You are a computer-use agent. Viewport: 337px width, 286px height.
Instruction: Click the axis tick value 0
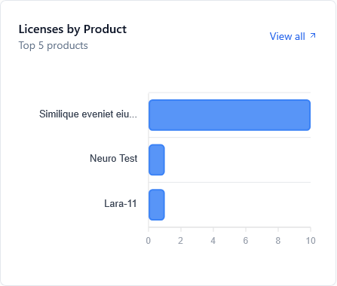pos(149,241)
